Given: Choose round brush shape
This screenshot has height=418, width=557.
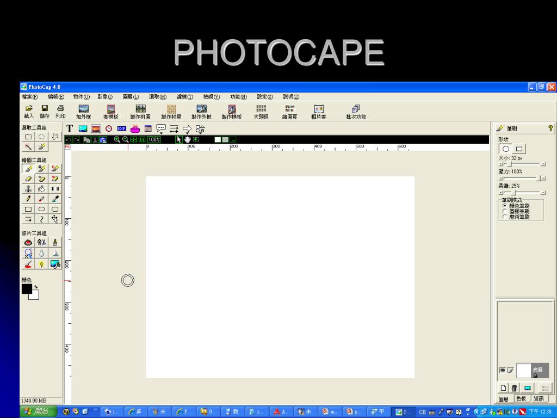Looking at the screenshot, I should 506,149.
